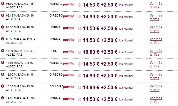Screen dimensions: 178x106
Task: View info for 11:00 PLUS service
Action: pos(3,51)
